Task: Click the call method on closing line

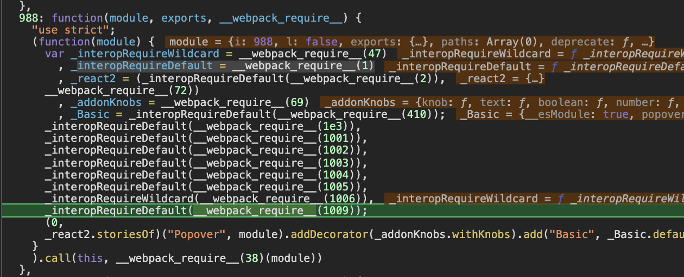Action: point(58,258)
